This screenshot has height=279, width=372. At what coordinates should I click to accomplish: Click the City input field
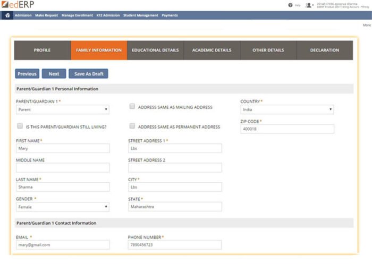(x=175, y=187)
